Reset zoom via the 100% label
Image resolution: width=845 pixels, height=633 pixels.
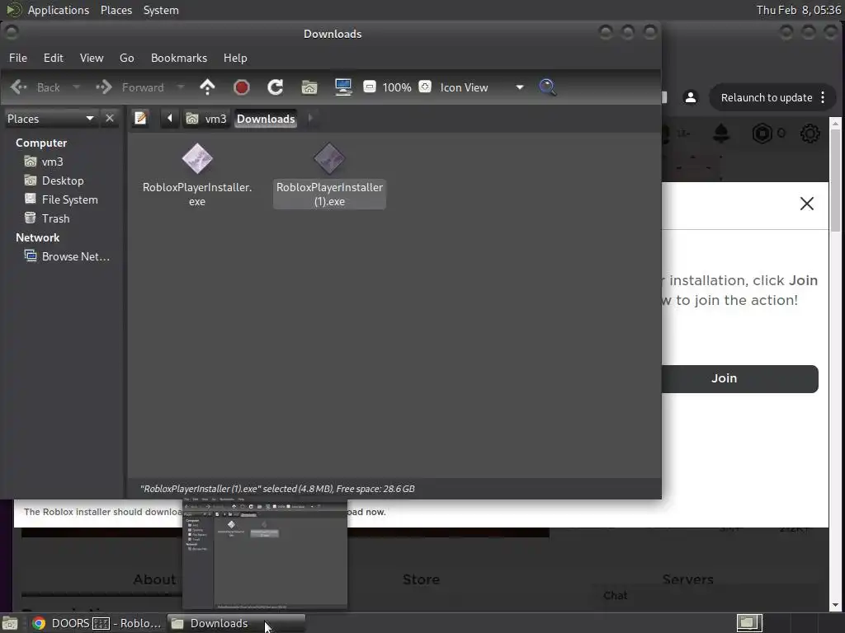(x=397, y=87)
